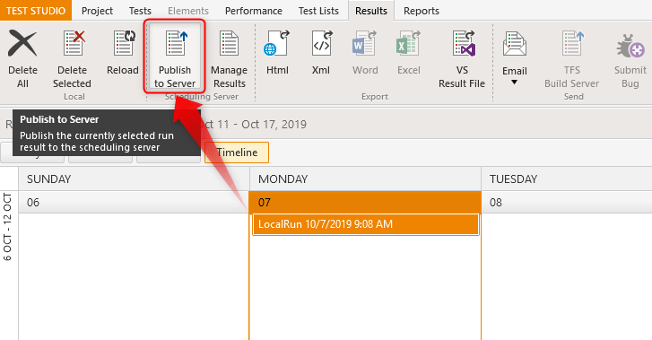Select the Timeline view button
This screenshot has width=652, height=340.
[x=237, y=153]
